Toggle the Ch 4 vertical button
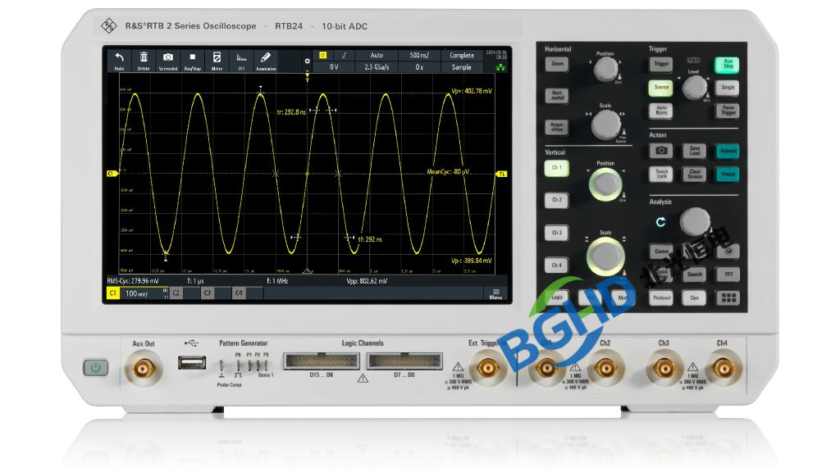 pyautogui.click(x=557, y=265)
